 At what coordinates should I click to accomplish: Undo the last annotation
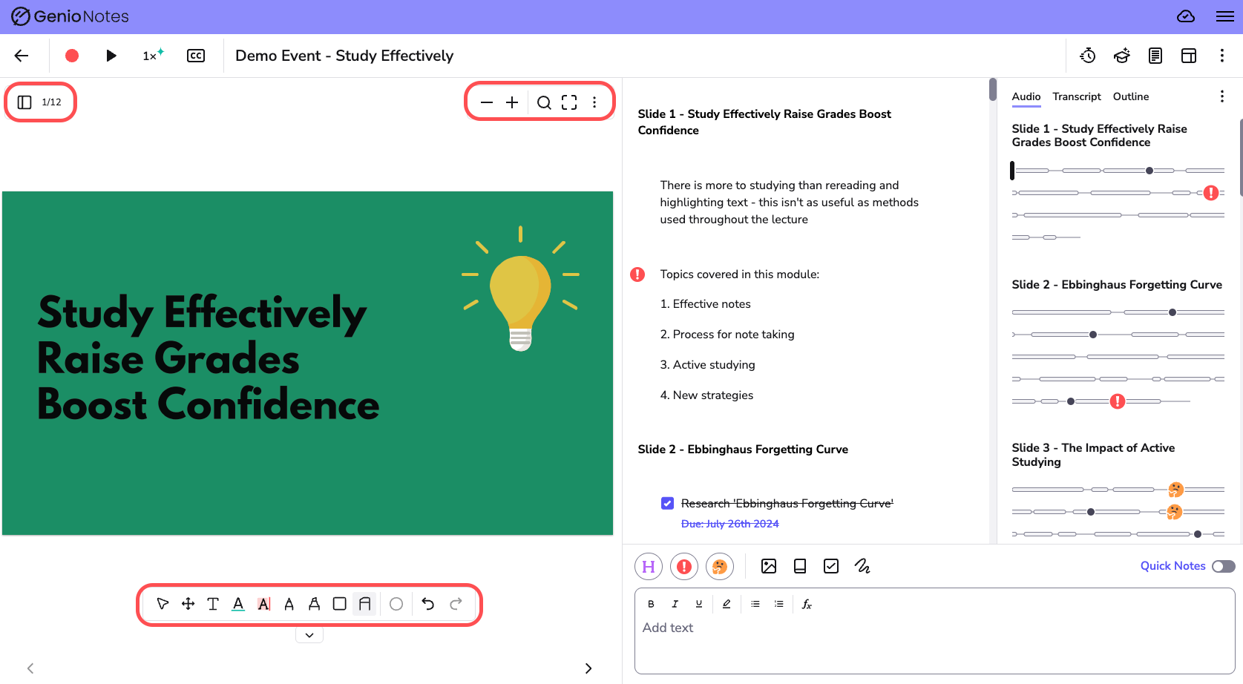(x=428, y=604)
